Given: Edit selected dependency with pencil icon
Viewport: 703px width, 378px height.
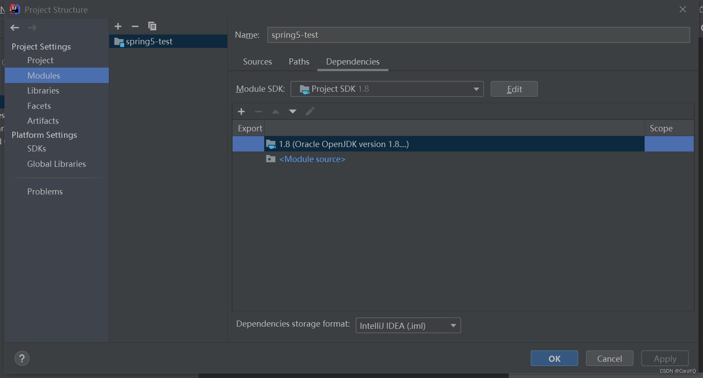Looking at the screenshot, I should pos(310,112).
